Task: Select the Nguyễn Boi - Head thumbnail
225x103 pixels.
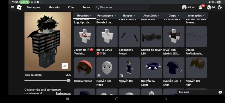Action: (107, 68)
